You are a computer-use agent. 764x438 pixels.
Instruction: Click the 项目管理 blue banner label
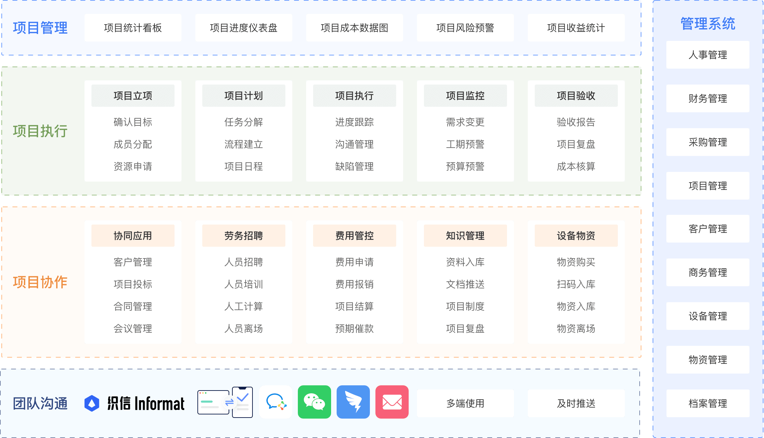pos(40,27)
